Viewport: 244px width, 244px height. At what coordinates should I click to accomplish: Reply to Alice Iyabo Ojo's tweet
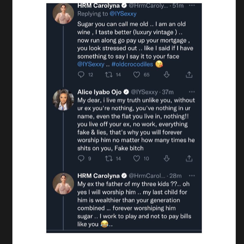81,158
